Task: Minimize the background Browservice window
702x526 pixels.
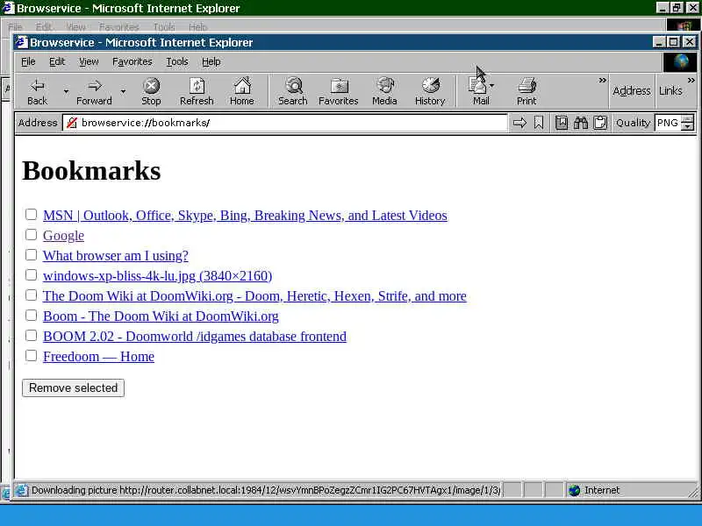Action: [663, 8]
